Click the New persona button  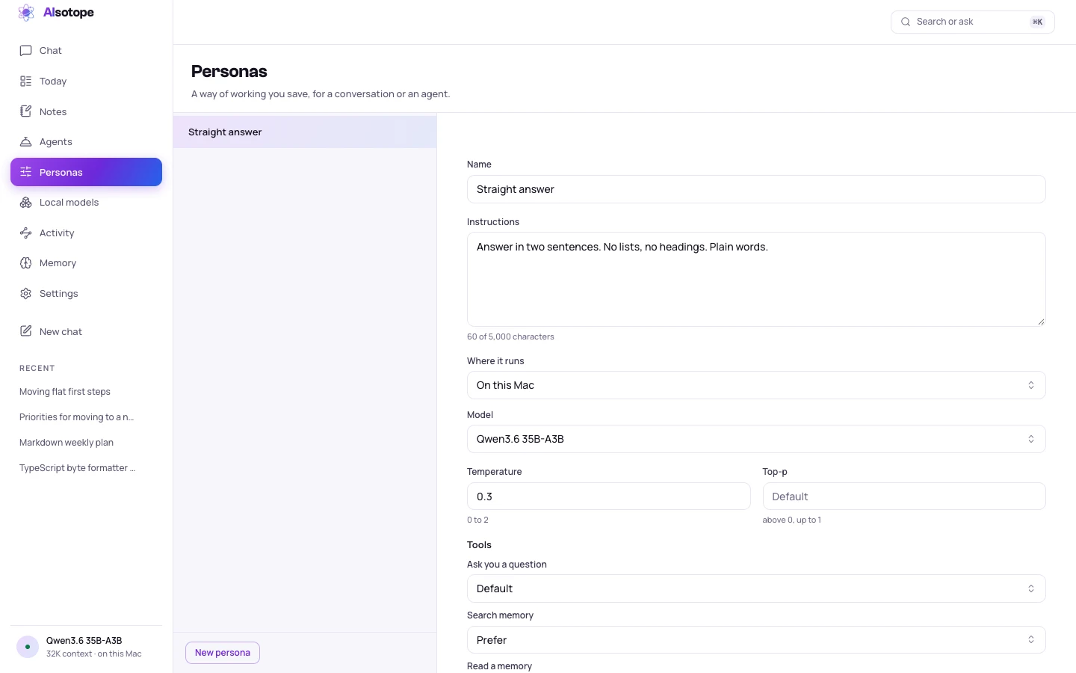pyautogui.click(x=223, y=653)
